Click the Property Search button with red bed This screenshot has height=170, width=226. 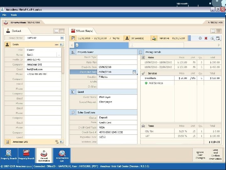coord(26,155)
